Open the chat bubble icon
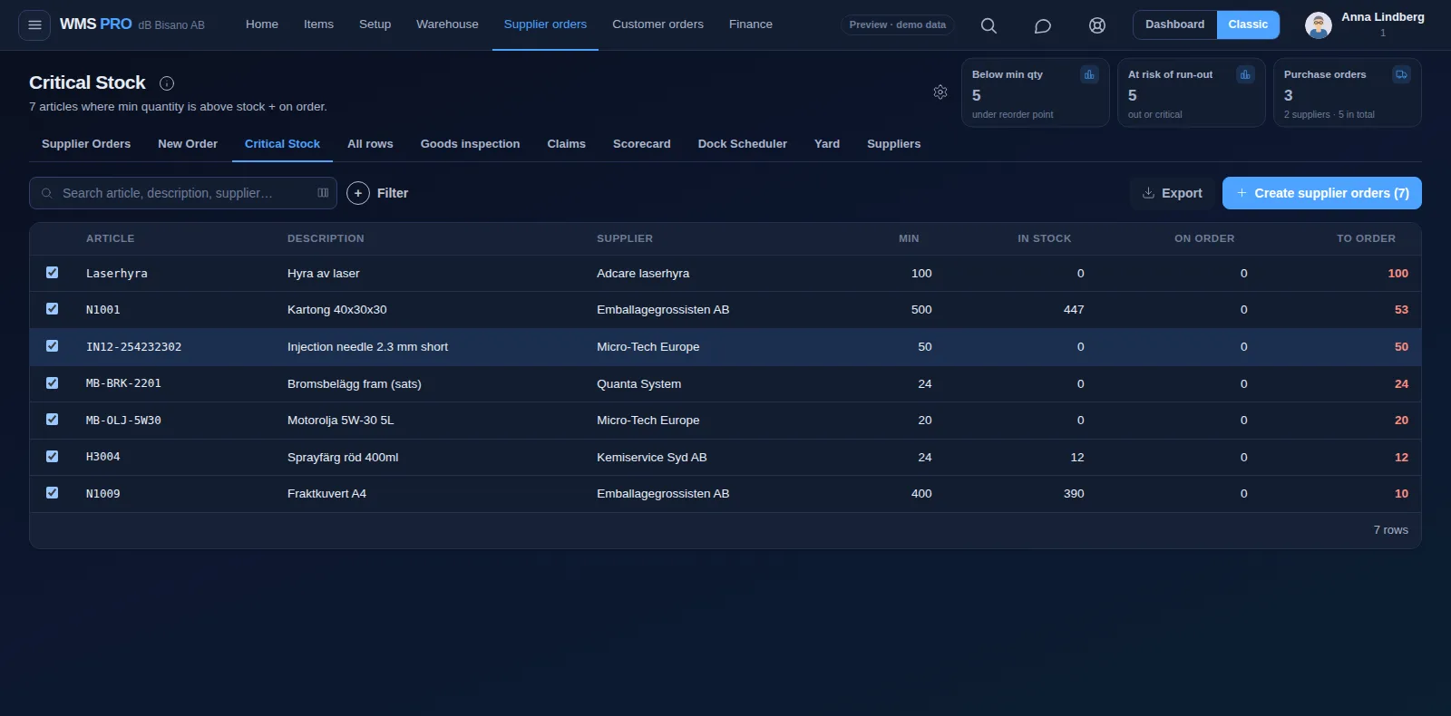This screenshot has height=716, width=1451. coord(1043,25)
